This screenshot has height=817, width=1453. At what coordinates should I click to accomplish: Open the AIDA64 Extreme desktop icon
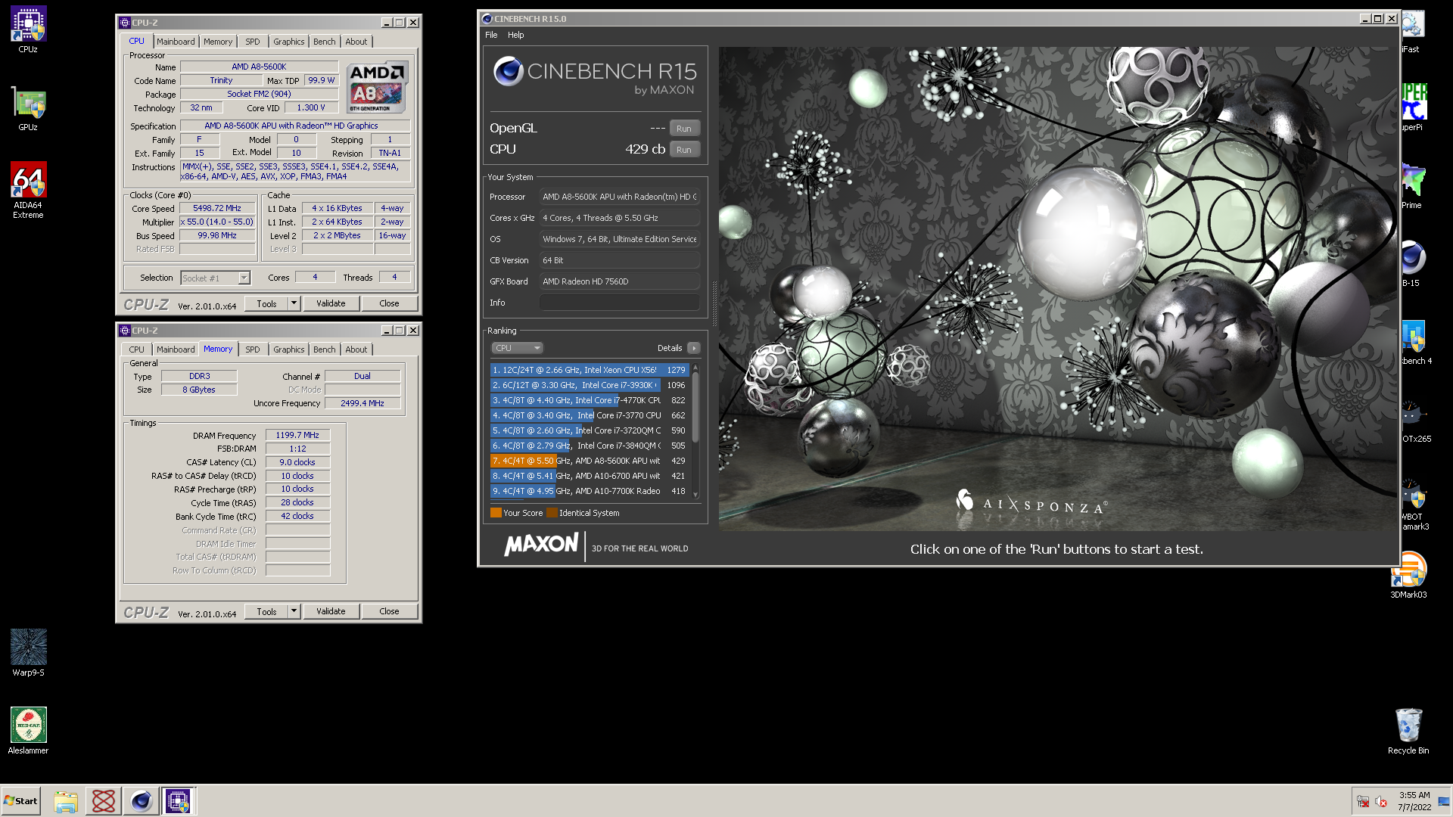point(28,191)
